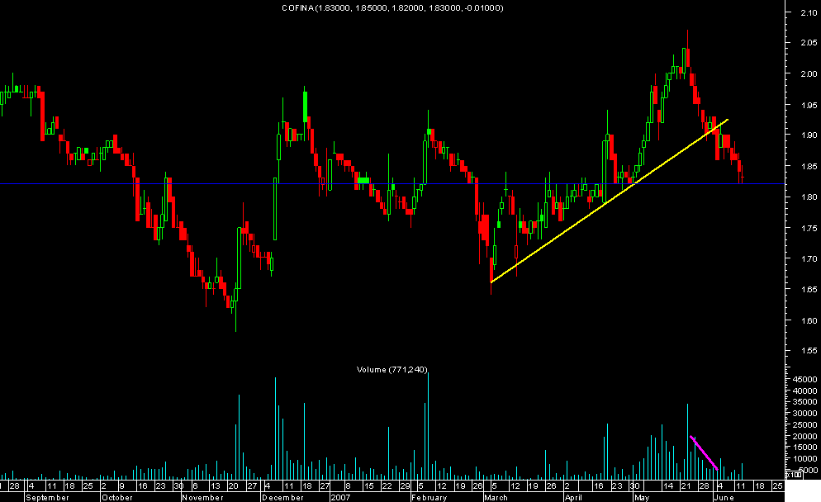Click the November month label
This screenshot has width=821, height=502.
pos(202,497)
